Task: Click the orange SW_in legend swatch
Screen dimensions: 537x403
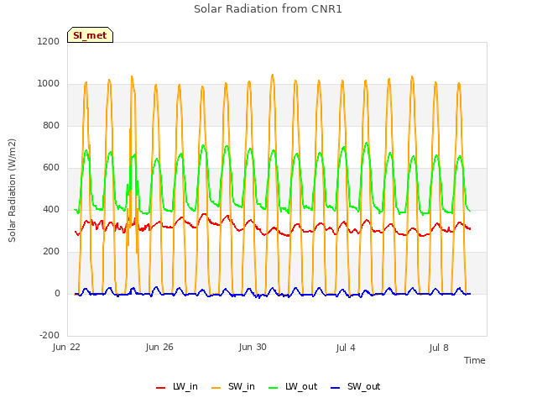Action: (216, 388)
